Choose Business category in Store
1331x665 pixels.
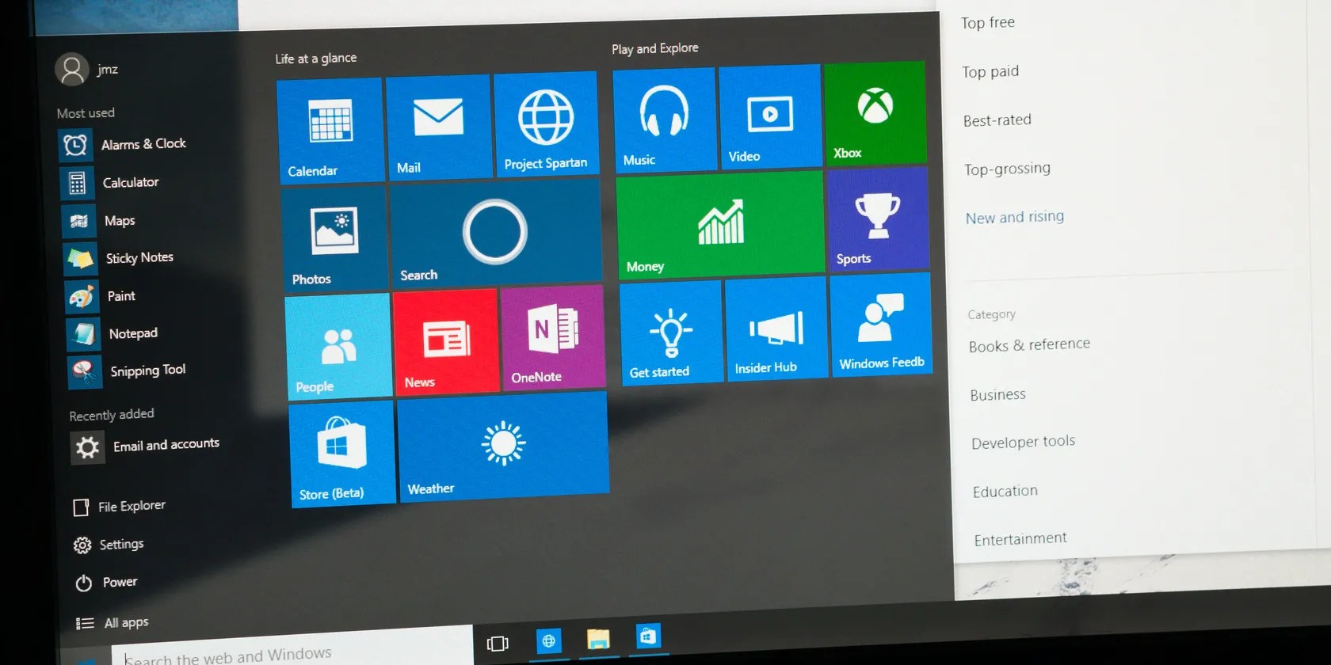pos(997,394)
